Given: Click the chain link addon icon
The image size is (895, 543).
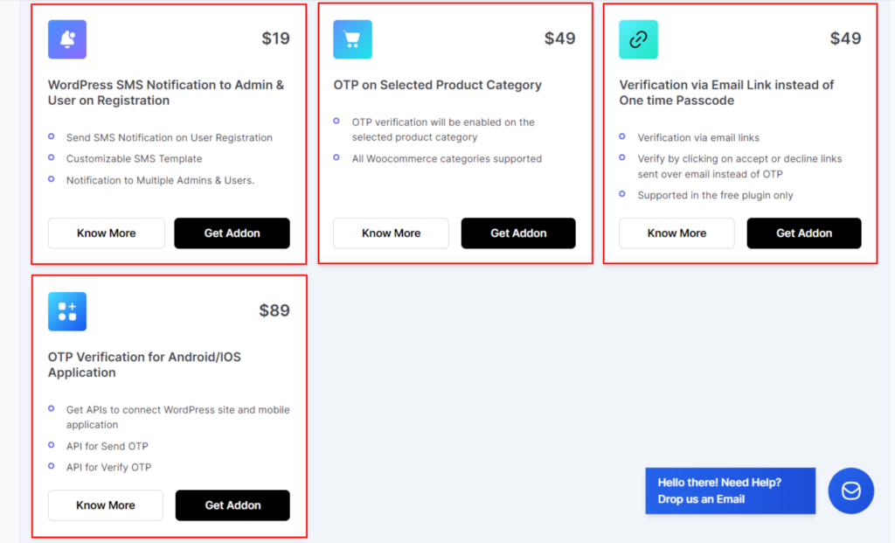Looking at the screenshot, I should coord(638,39).
